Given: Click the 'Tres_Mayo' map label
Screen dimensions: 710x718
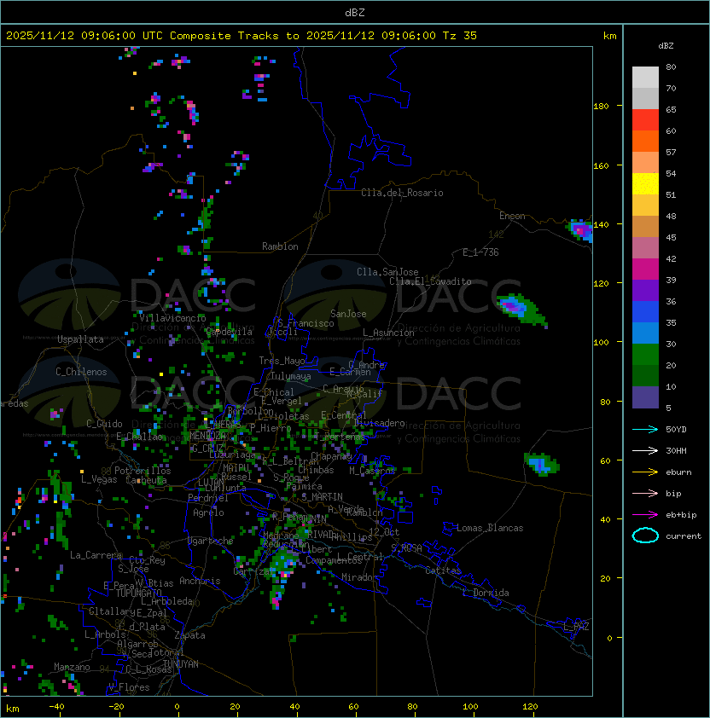Looking at the screenshot, I should [x=282, y=361].
